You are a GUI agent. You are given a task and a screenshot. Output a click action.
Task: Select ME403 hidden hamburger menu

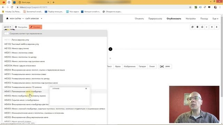(x=22, y=100)
